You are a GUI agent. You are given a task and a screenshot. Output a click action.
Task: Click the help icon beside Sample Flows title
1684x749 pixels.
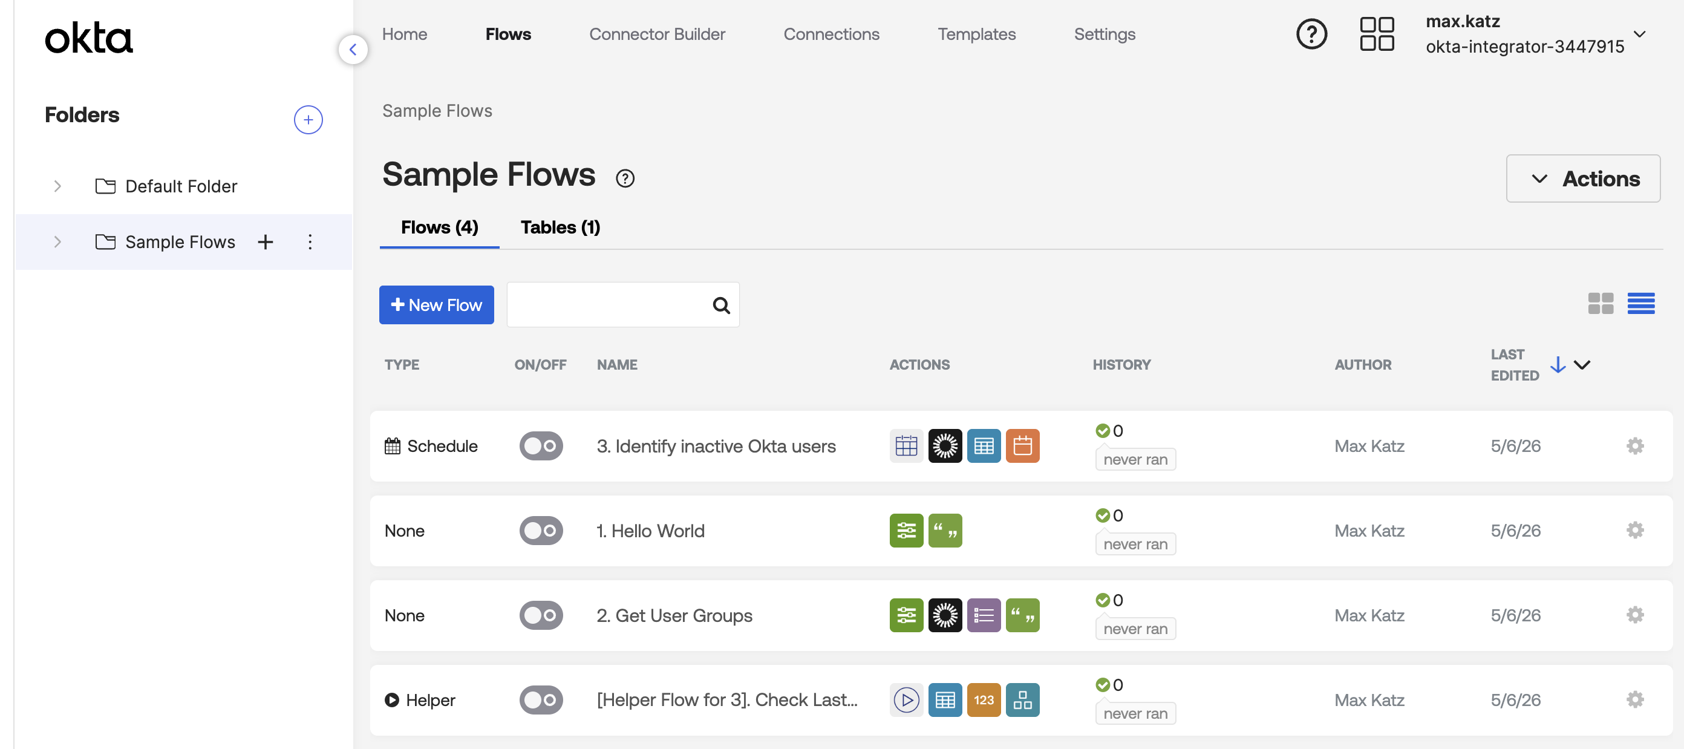(625, 178)
